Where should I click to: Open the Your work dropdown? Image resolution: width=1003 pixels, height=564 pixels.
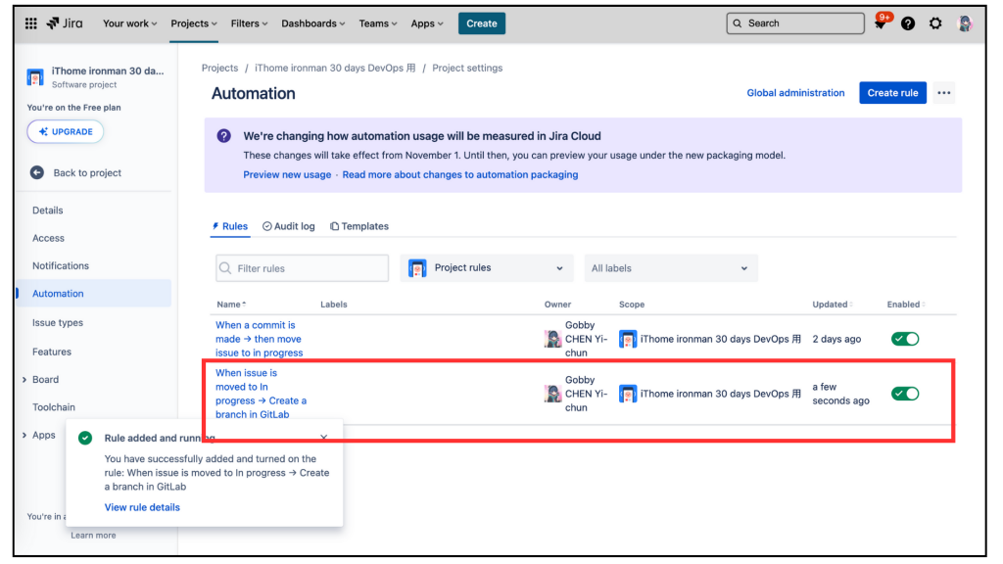tap(130, 23)
